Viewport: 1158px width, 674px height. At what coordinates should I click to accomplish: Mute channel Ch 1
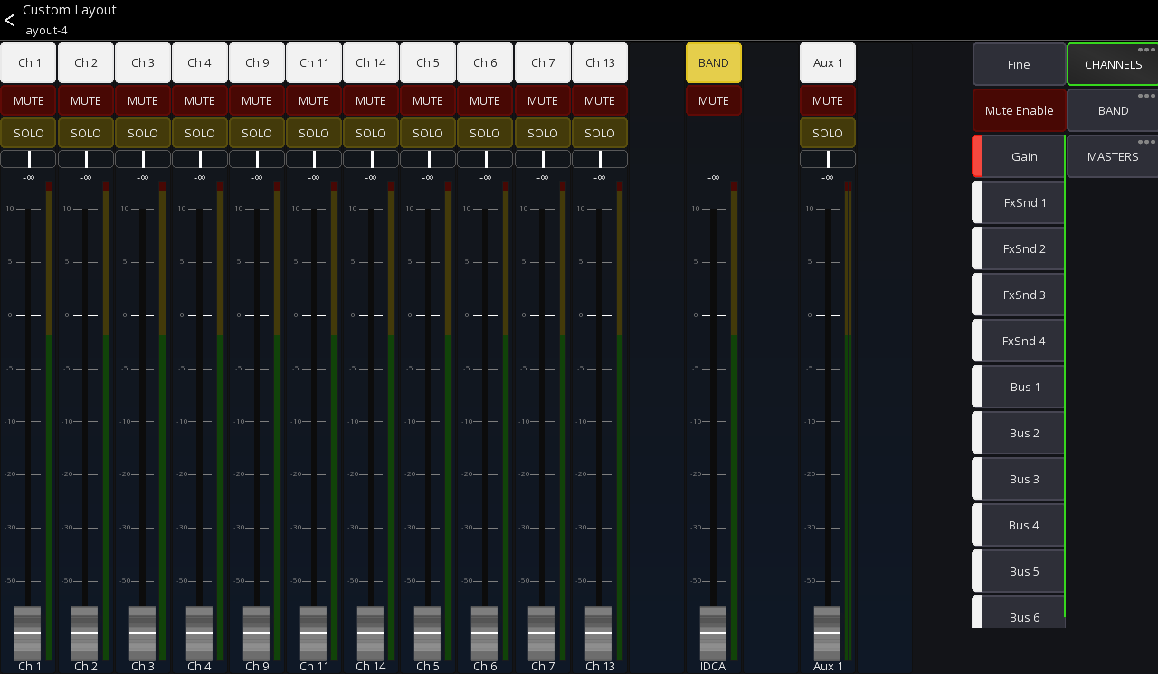(x=29, y=100)
